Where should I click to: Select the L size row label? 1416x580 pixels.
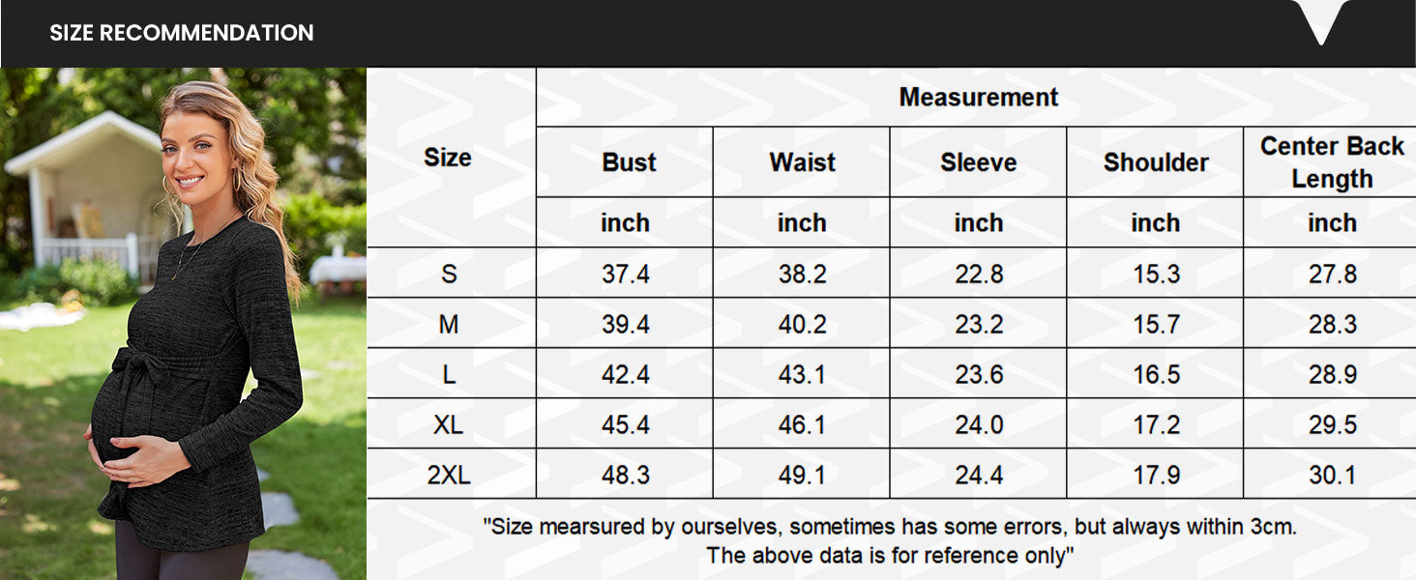tap(449, 375)
